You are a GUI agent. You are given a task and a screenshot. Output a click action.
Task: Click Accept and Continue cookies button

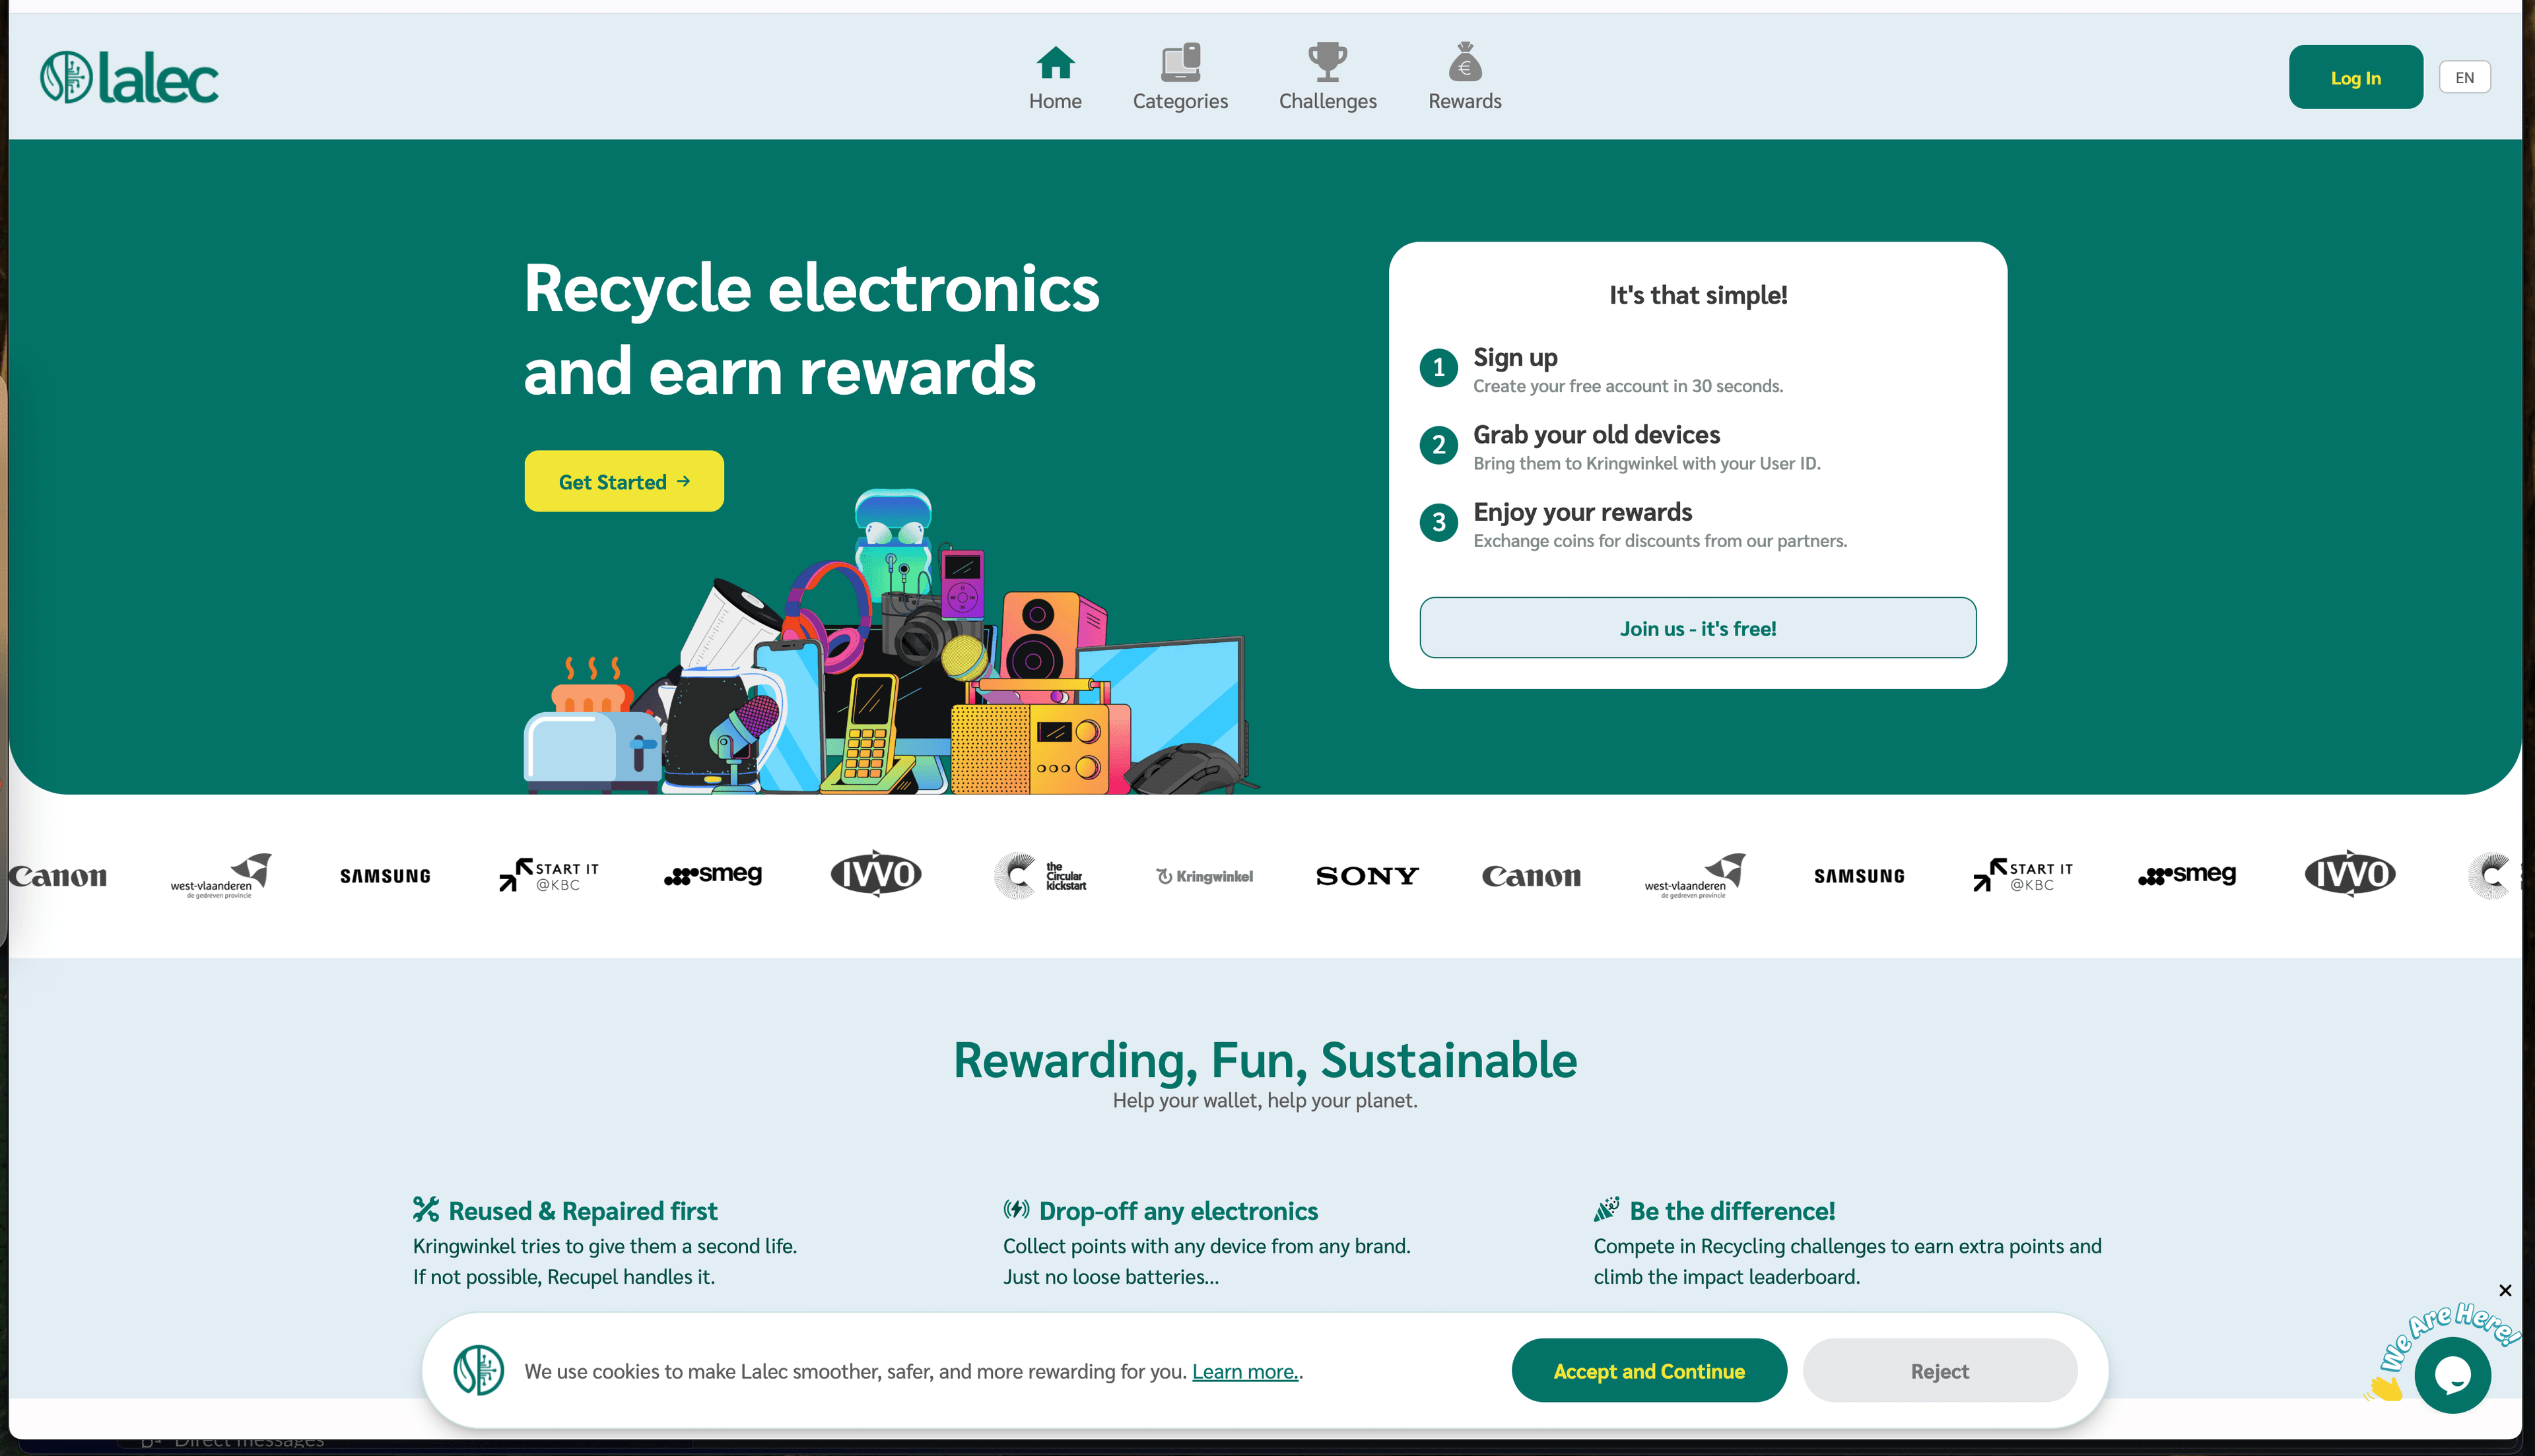point(1649,1371)
